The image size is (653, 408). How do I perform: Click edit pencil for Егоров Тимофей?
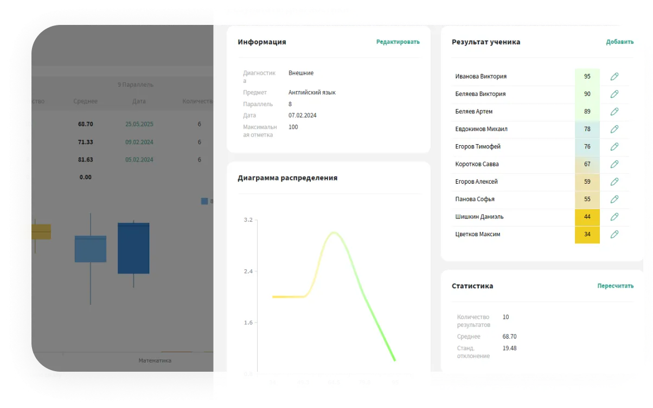pos(614,147)
